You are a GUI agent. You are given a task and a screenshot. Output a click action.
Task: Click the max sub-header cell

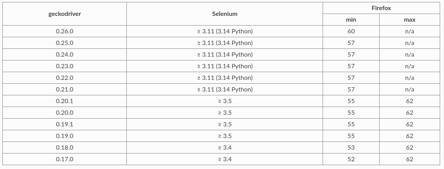pyautogui.click(x=409, y=20)
